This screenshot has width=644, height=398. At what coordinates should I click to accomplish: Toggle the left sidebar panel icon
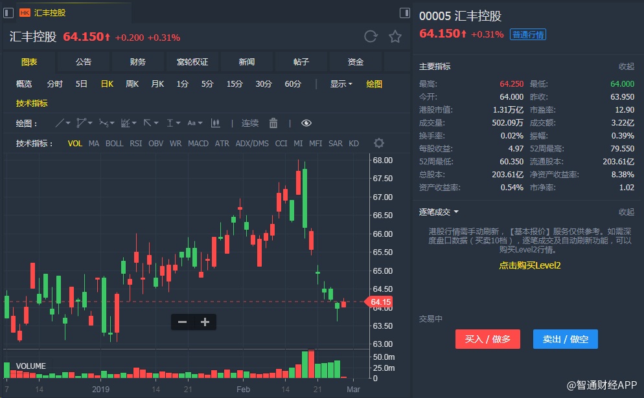[x=8, y=13]
